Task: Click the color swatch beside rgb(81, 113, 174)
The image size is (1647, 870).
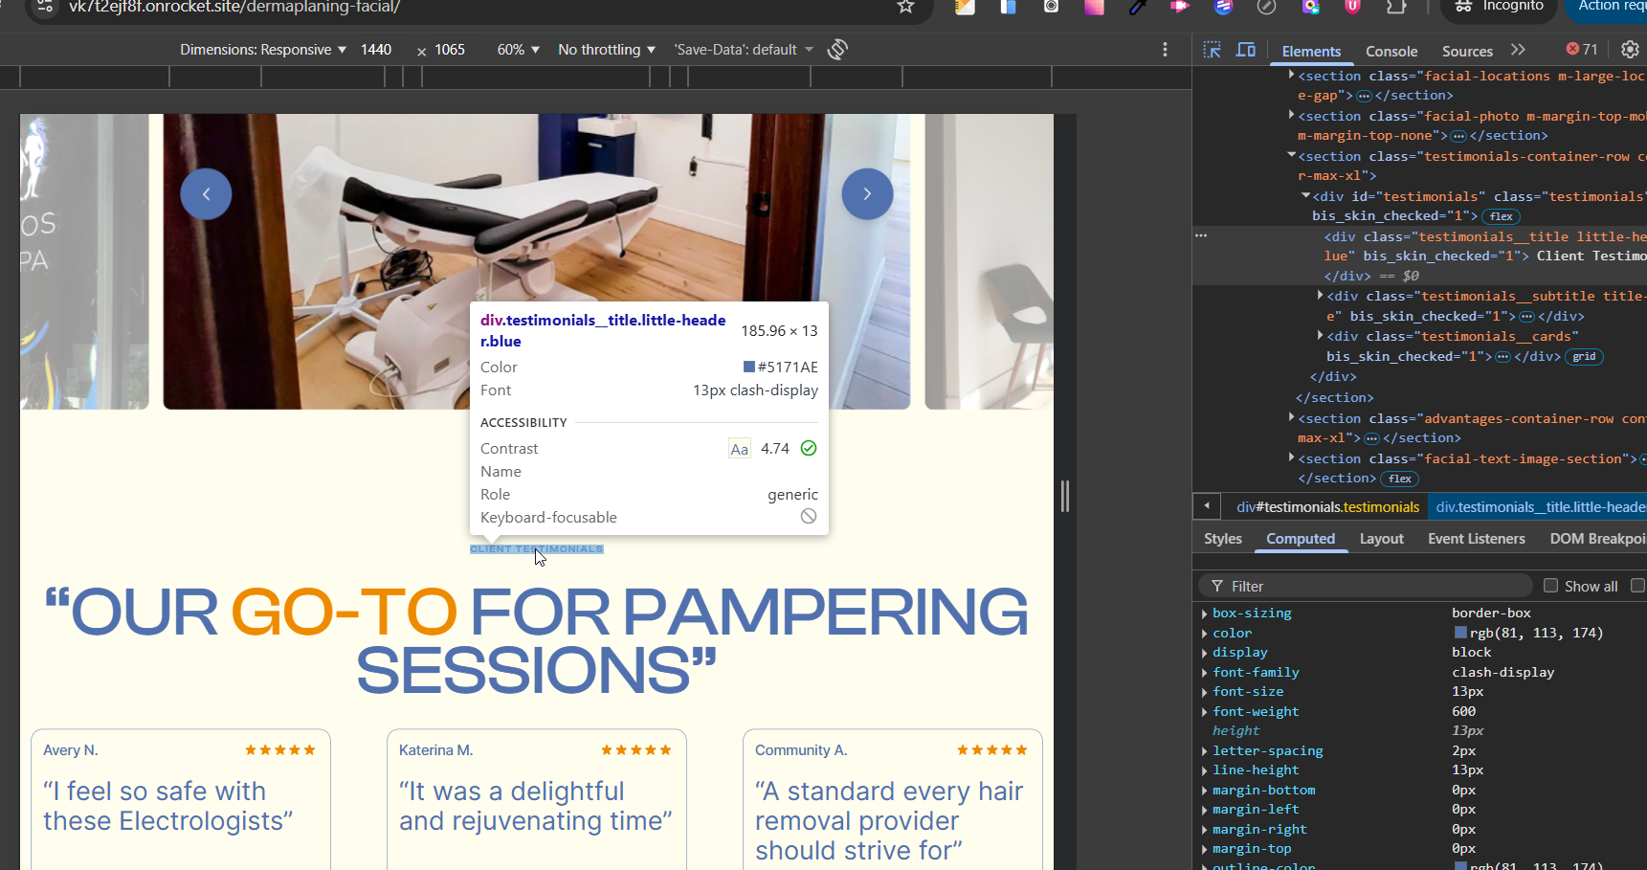Action: pyautogui.click(x=1460, y=633)
